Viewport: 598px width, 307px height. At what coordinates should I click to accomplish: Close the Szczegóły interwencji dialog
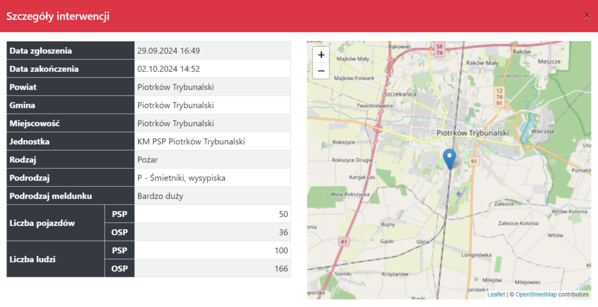point(587,16)
